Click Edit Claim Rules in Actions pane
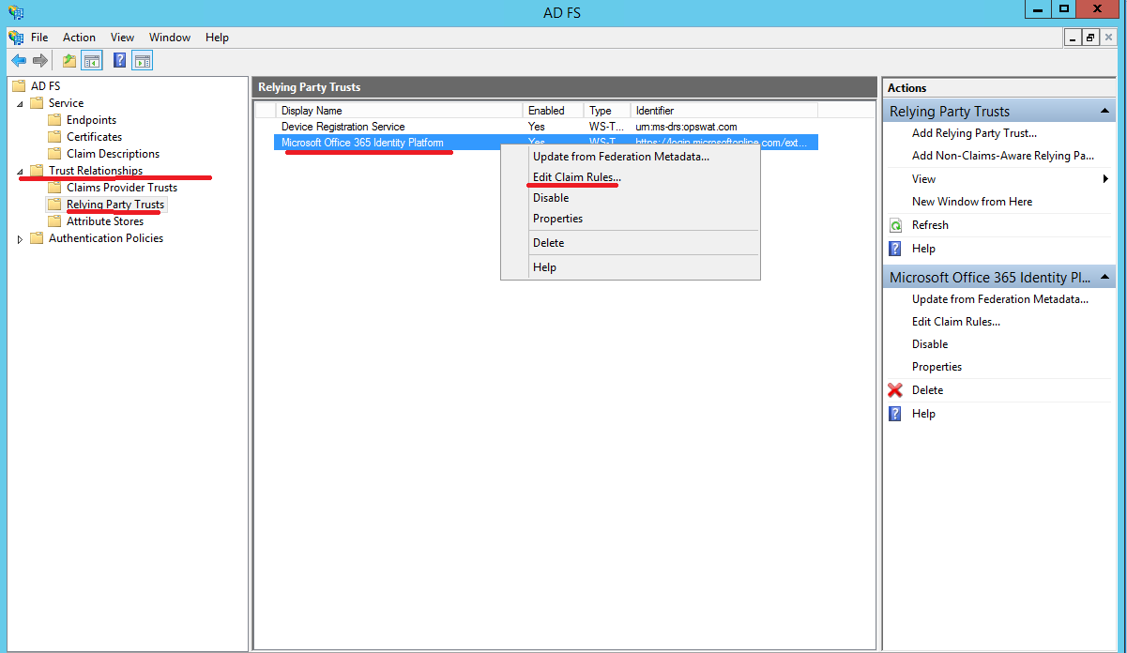This screenshot has height=653, width=1127. click(956, 322)
